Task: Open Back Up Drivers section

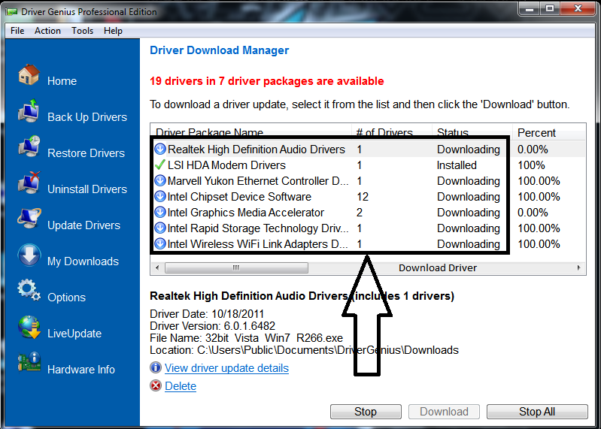Action: tap(87, 117)
